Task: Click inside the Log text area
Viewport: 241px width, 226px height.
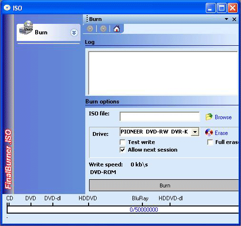Action: [x=163, y=73]
